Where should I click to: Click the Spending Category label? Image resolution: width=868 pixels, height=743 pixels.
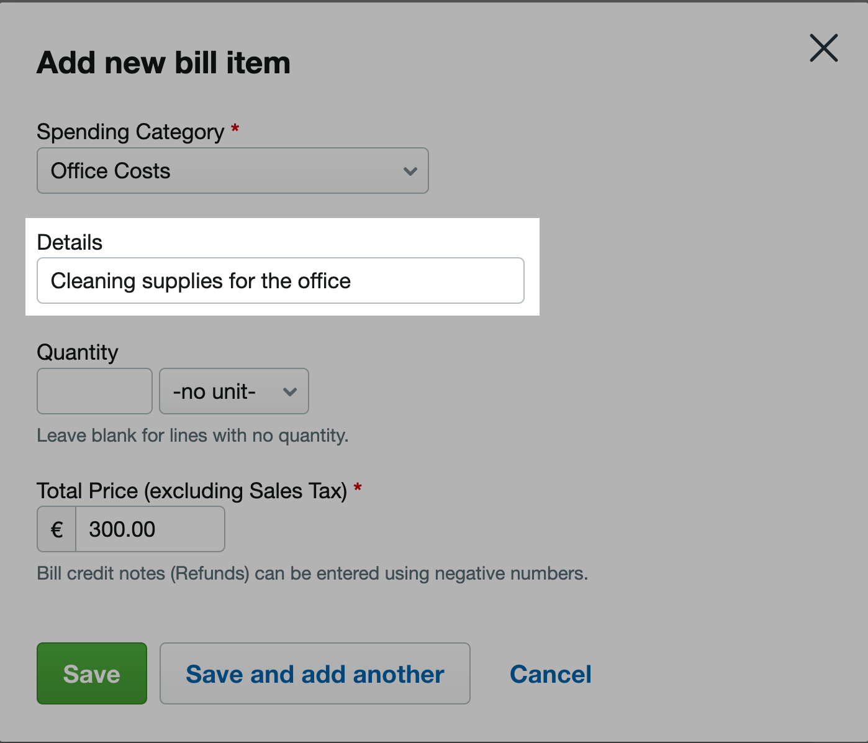130,132
